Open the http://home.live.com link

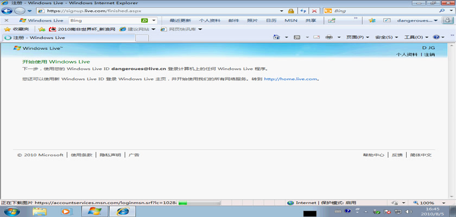pyautogui.click(x=290, y=79)
